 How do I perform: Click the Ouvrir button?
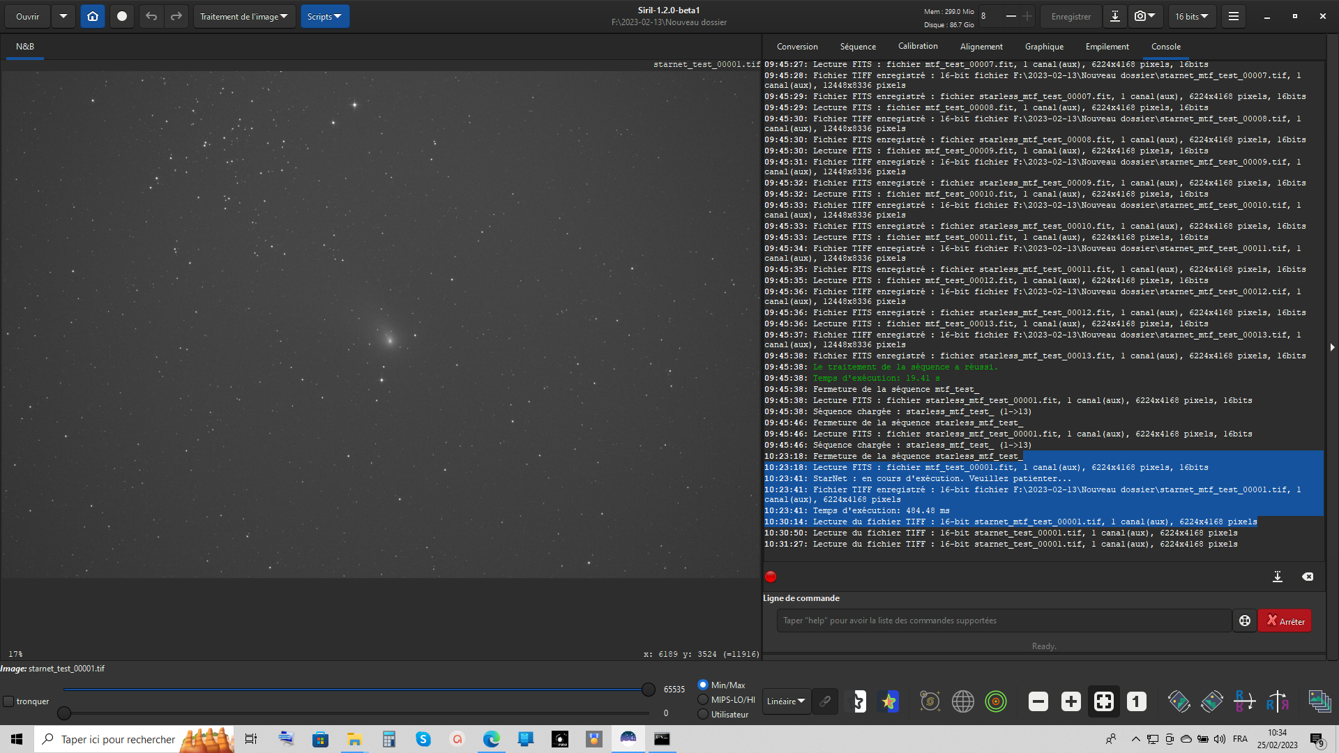coord(28,16)
